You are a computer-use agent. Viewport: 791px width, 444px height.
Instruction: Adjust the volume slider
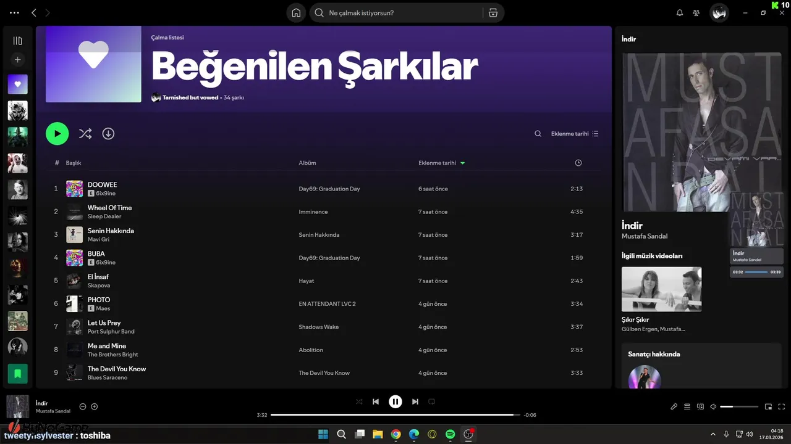pos(739,406)
